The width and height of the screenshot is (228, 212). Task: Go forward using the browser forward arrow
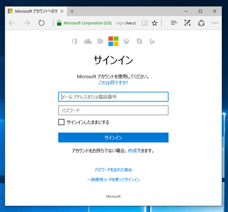point(27,23)
